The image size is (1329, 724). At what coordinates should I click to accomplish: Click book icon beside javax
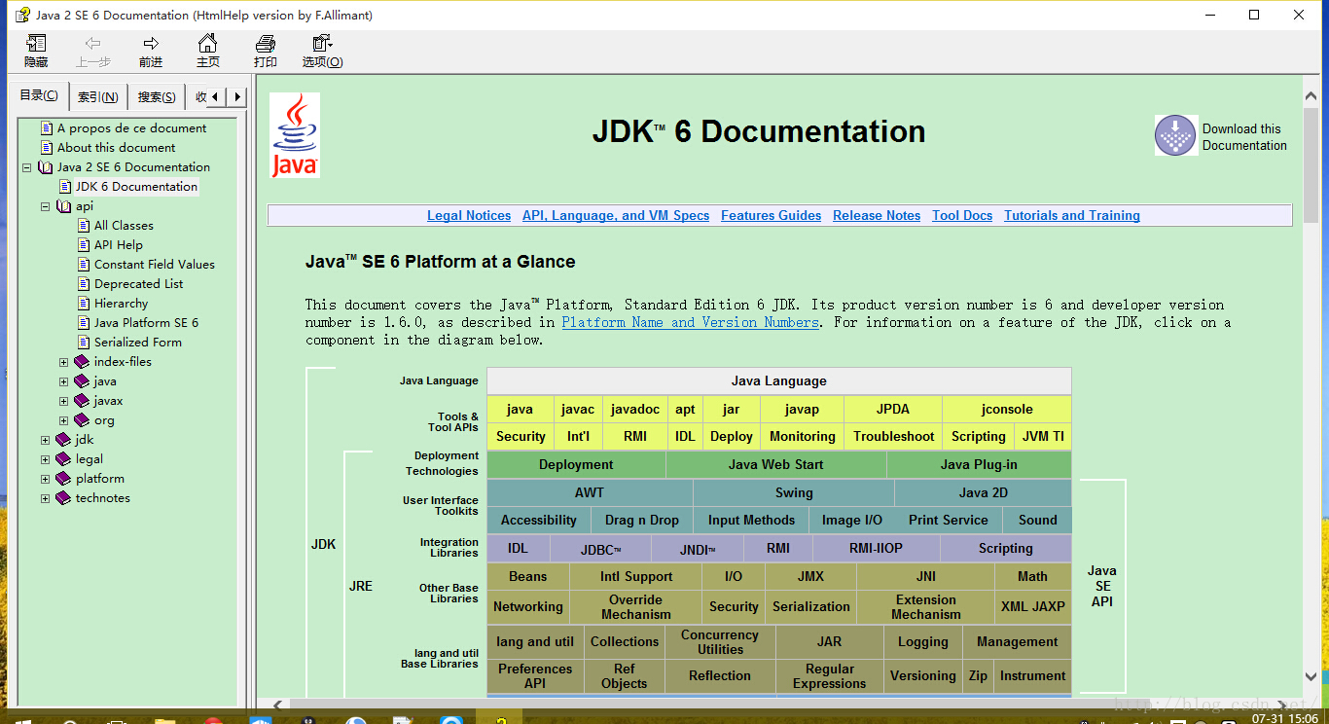click(82, 401)
